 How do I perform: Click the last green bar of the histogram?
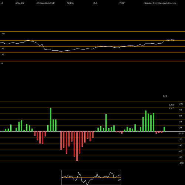[x=164, y=129]
